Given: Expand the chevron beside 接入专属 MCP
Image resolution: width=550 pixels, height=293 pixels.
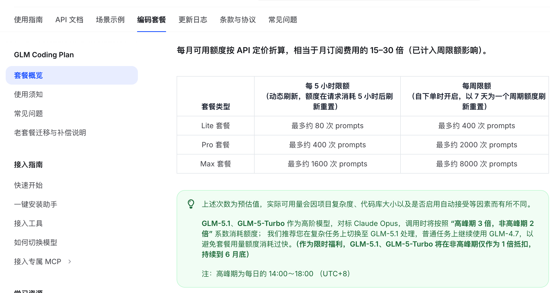Looking at the screenshot, I should [70, 262].
